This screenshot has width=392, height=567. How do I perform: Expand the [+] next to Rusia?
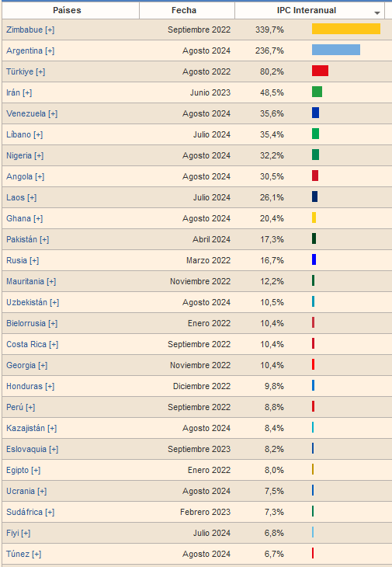tap(34, 260)
